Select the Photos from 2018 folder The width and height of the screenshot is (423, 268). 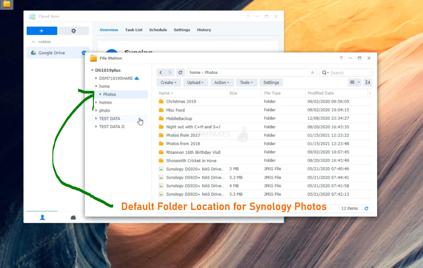click(x=264, y=144)
